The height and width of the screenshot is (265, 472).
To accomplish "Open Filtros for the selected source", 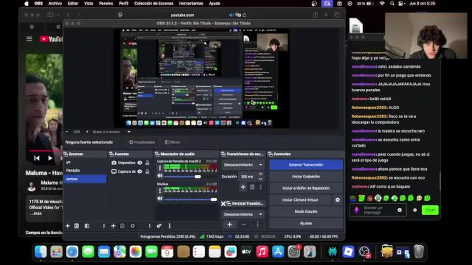I will [173, 142].
